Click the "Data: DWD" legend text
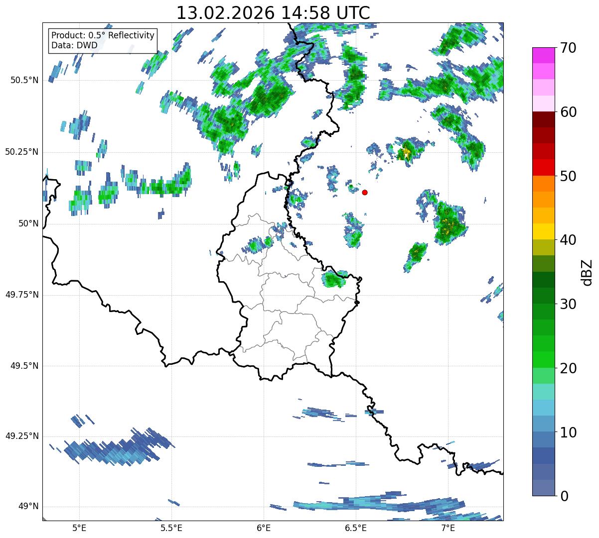 tap(74, 45)
